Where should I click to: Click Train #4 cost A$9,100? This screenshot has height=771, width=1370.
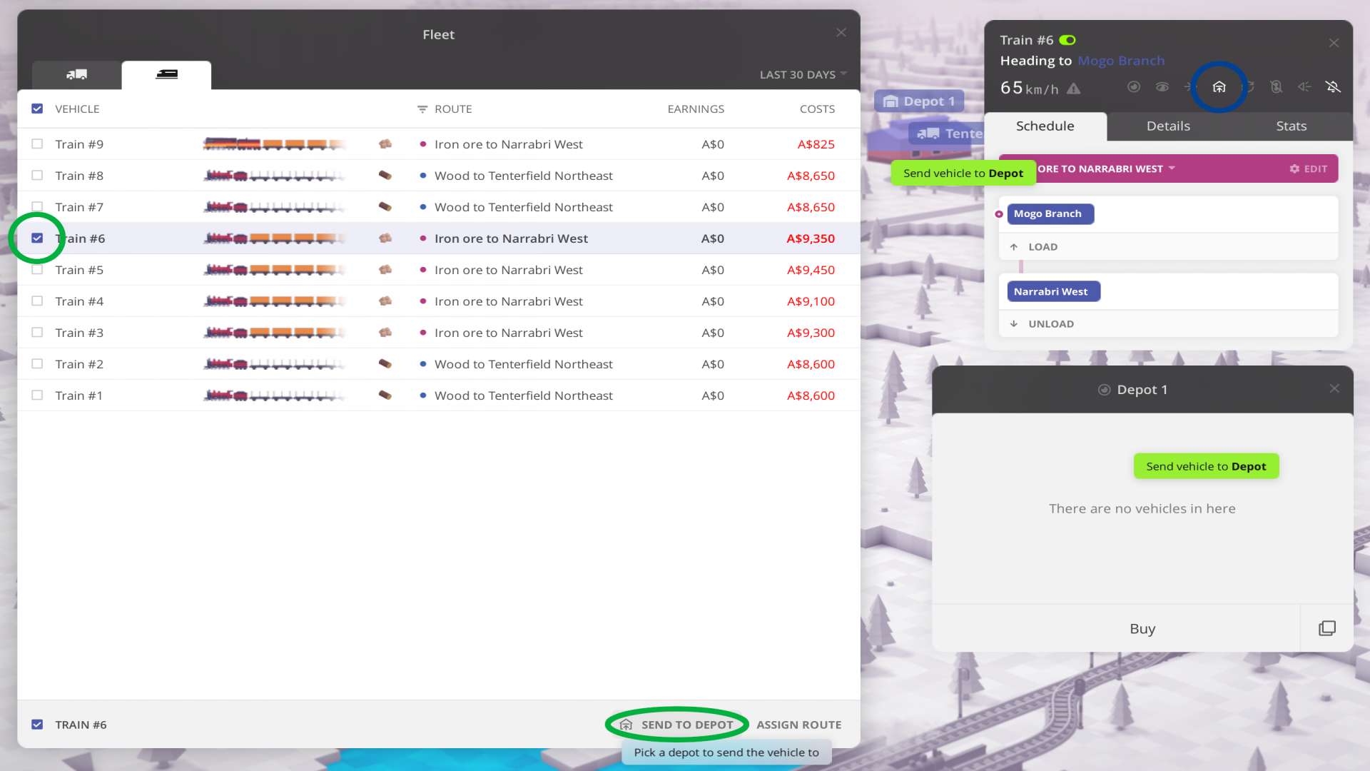pos(811,301)
